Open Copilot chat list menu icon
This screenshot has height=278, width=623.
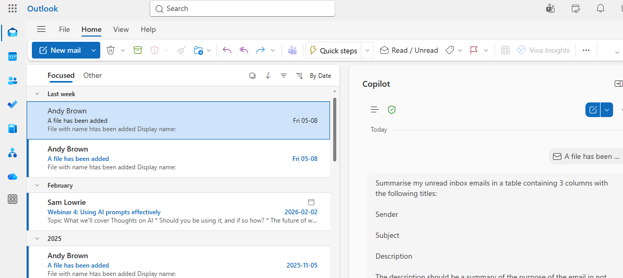(374, 110)
